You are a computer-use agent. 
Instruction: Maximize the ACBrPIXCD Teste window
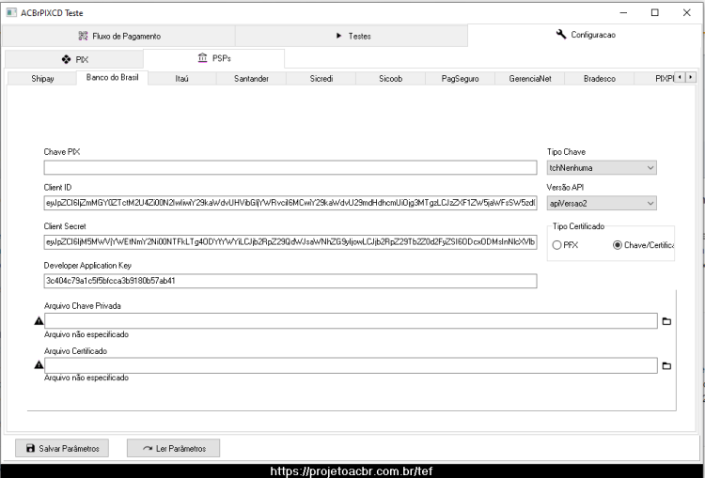[x=655, y=12]
